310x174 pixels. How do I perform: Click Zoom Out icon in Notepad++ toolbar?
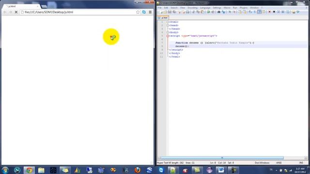coord(234,12)
